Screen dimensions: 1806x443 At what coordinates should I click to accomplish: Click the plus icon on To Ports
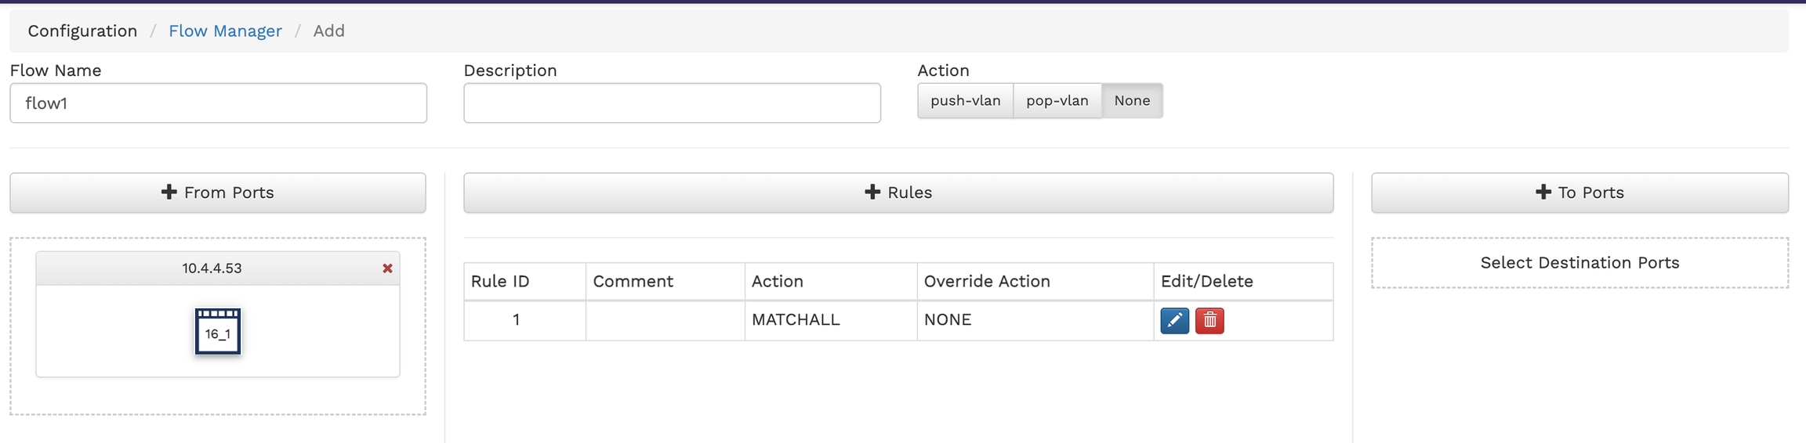point(1543,193)
